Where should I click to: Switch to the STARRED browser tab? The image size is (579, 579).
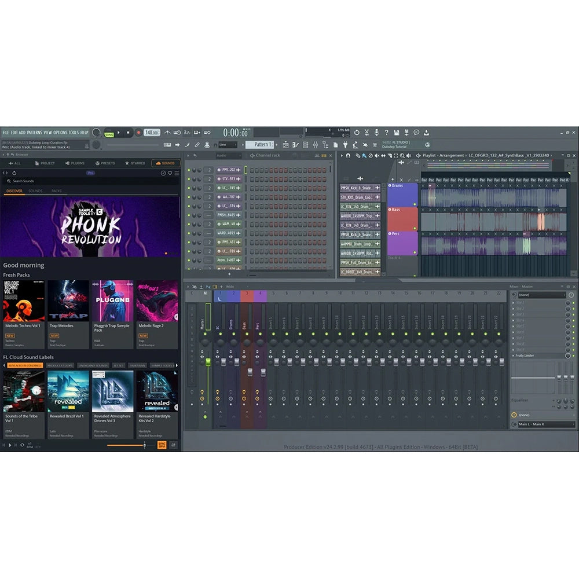(135, 163)
